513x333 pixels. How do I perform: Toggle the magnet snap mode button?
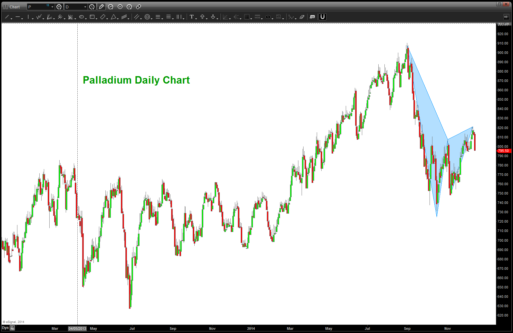click(x=322, y=17)
